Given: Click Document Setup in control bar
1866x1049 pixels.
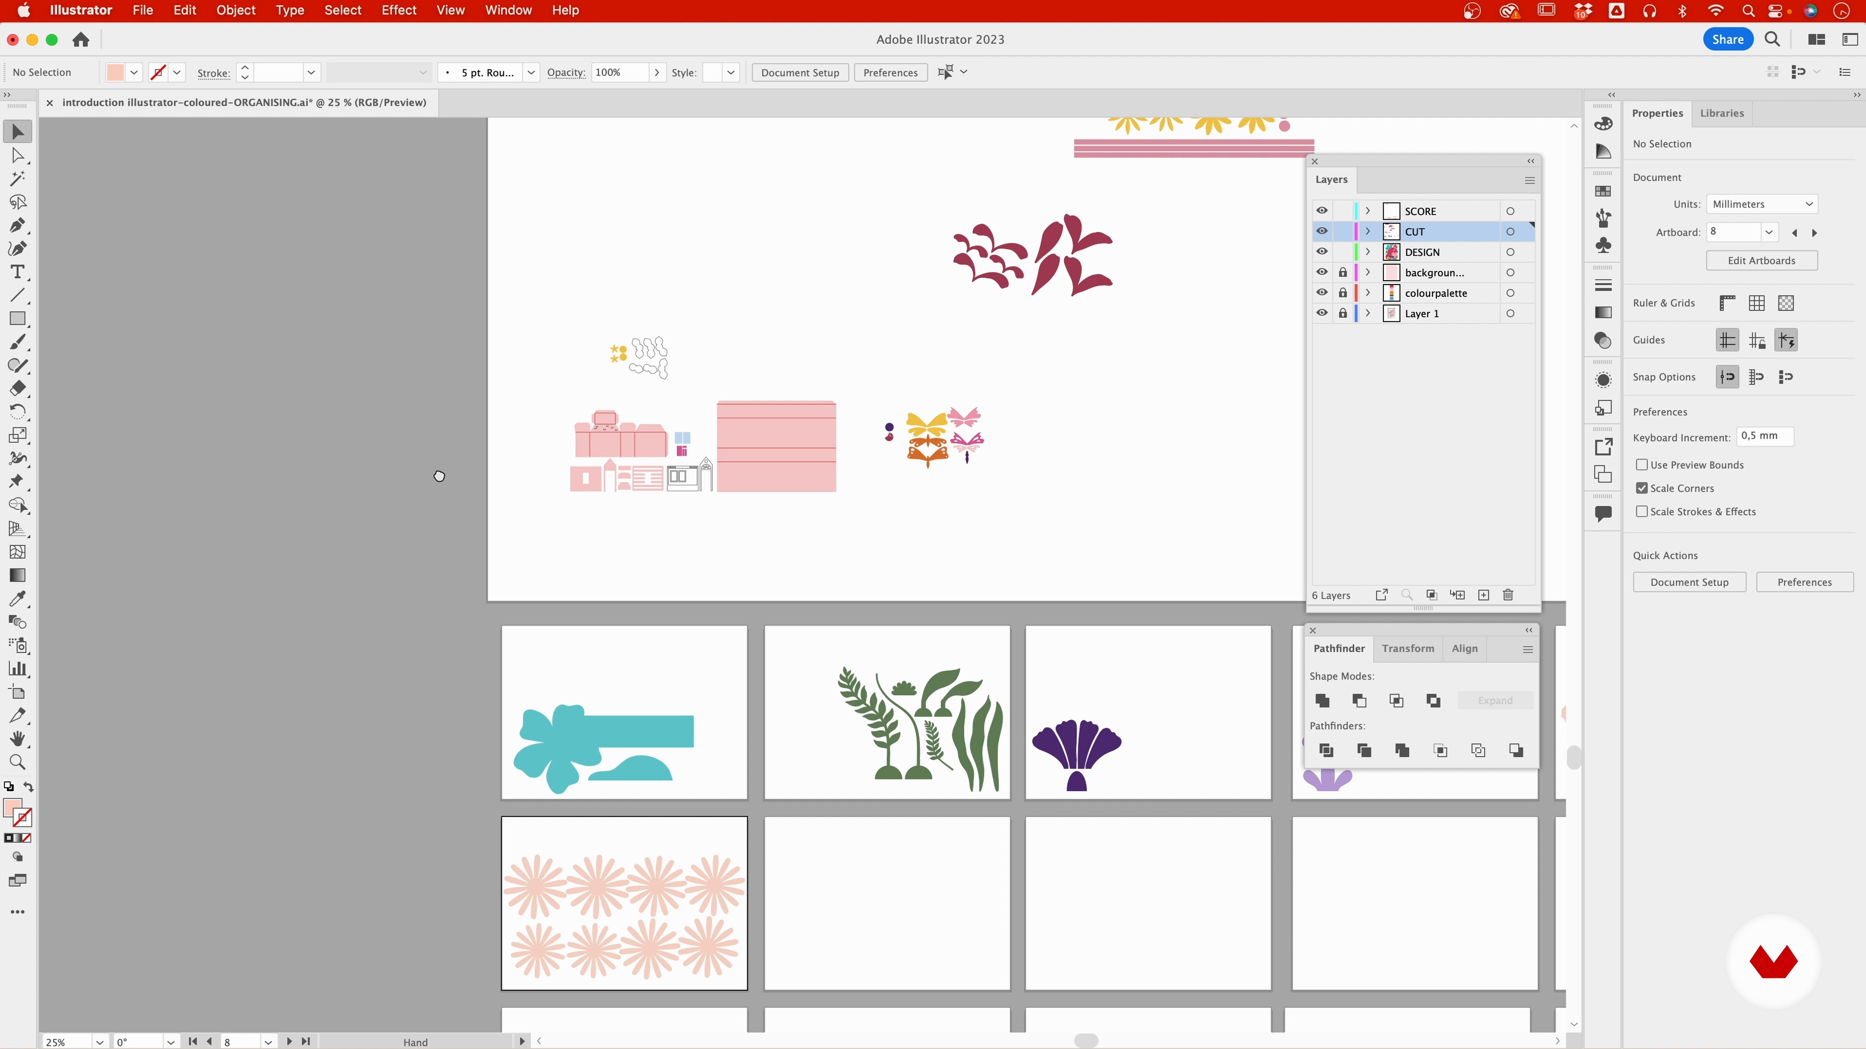Looking at the screenshot, I should (x=800, y=72).
